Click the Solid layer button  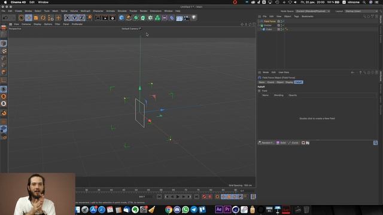tap(281, 143)
